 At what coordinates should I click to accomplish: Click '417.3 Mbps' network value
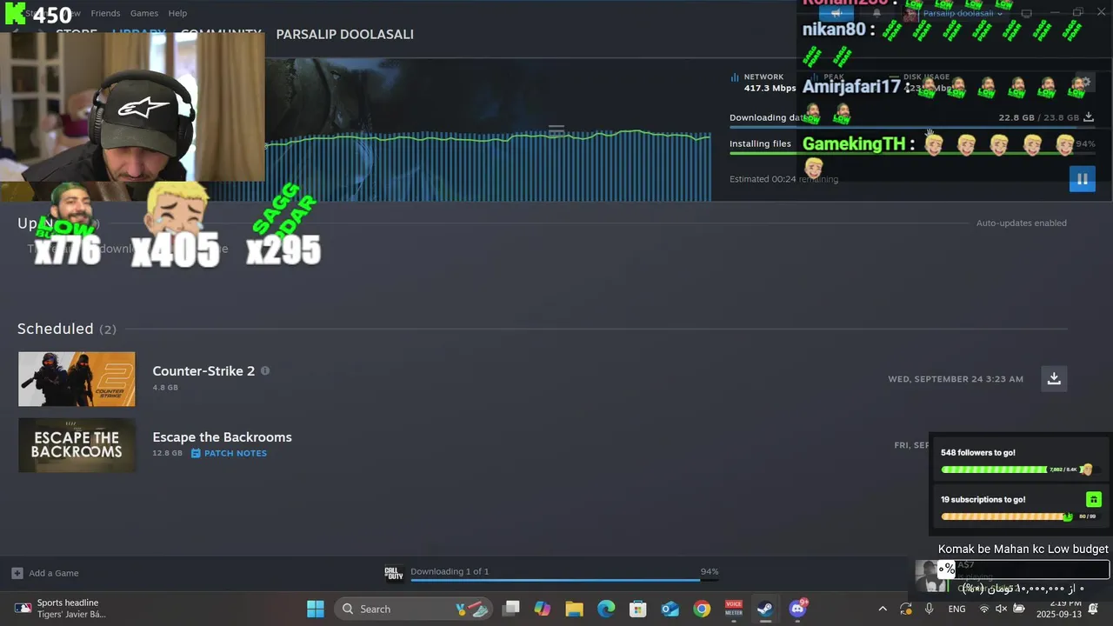(770, 89)
